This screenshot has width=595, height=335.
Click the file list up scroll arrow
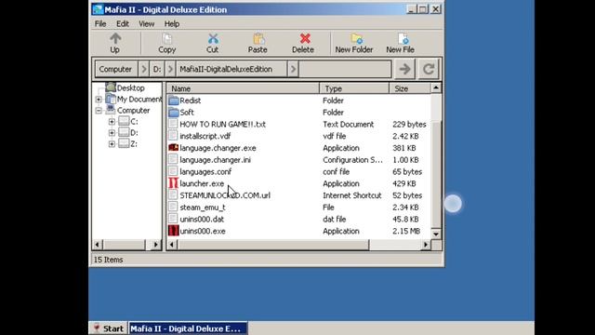(x=436, y=88)
